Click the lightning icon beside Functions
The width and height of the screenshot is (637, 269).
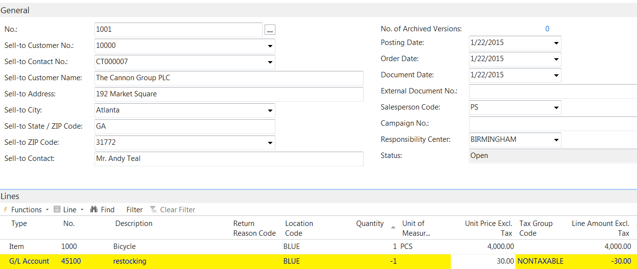point(5,209)
